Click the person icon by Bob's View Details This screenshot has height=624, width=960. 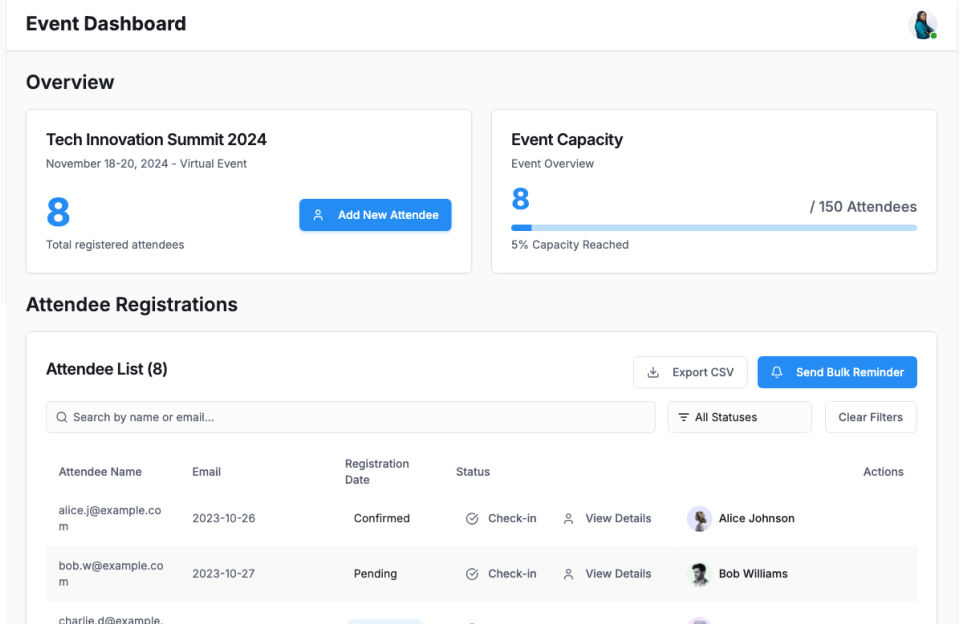pyautogui.click(x=568, y=574)
